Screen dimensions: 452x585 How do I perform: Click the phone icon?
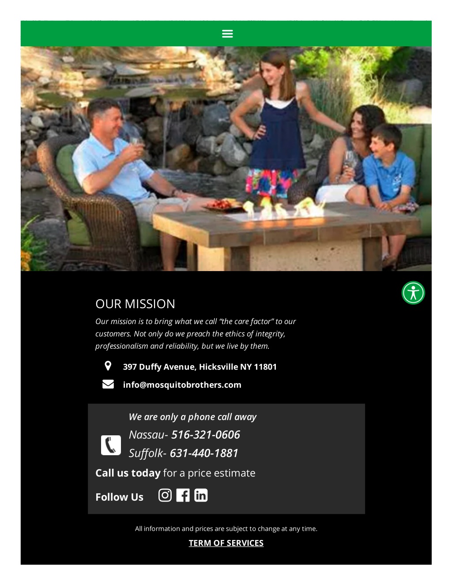pyautogui.click(x=111, y=445)
